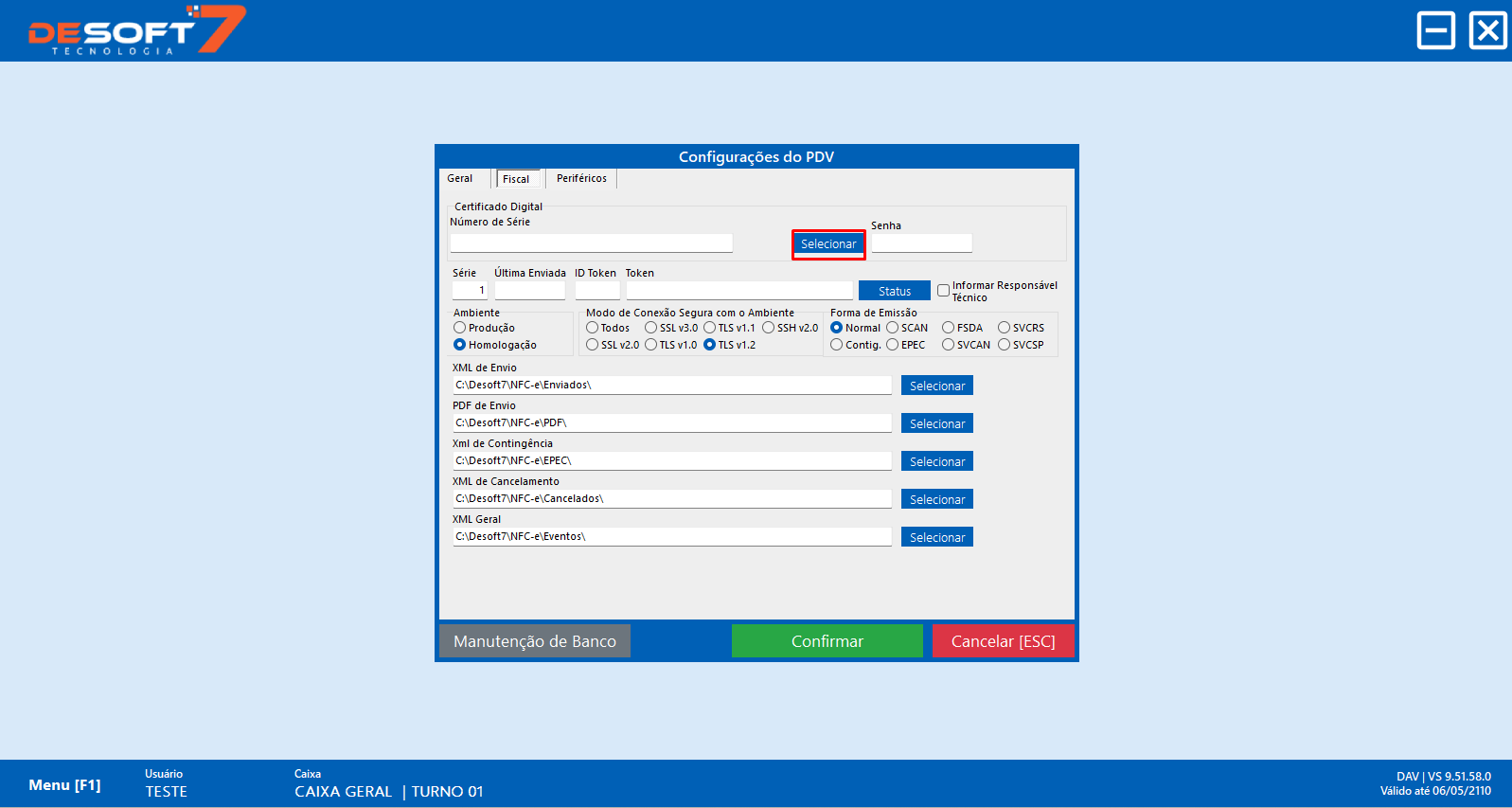Screen dimensions: 1512x808
Task: Enable Informar Responsável Técnico checkbox
Action: pyautogui.click(x=943, y=291)
